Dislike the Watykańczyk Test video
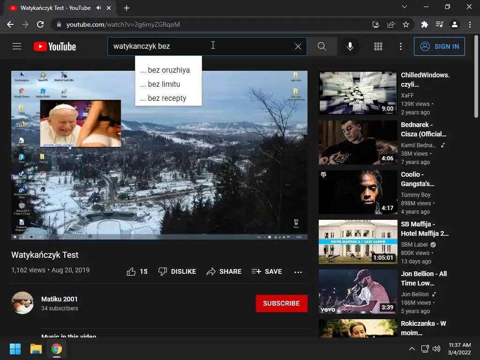Viewport: 480px width, 360px height. [177, 271]
